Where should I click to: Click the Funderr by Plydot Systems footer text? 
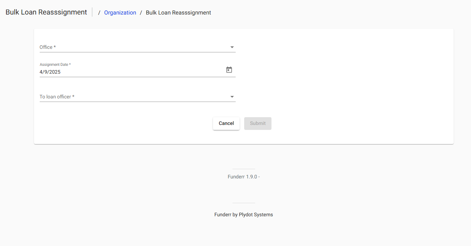[243, 214]
